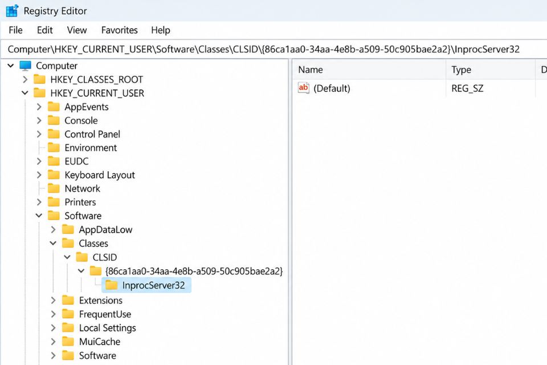Image resolution: width=547 pixels, height=365 pixels.
Task: Collapse the Computer root node
Action: [11, 66]
